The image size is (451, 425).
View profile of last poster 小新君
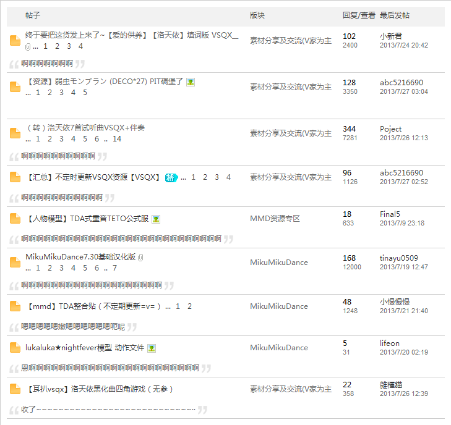tap(390, 36)
